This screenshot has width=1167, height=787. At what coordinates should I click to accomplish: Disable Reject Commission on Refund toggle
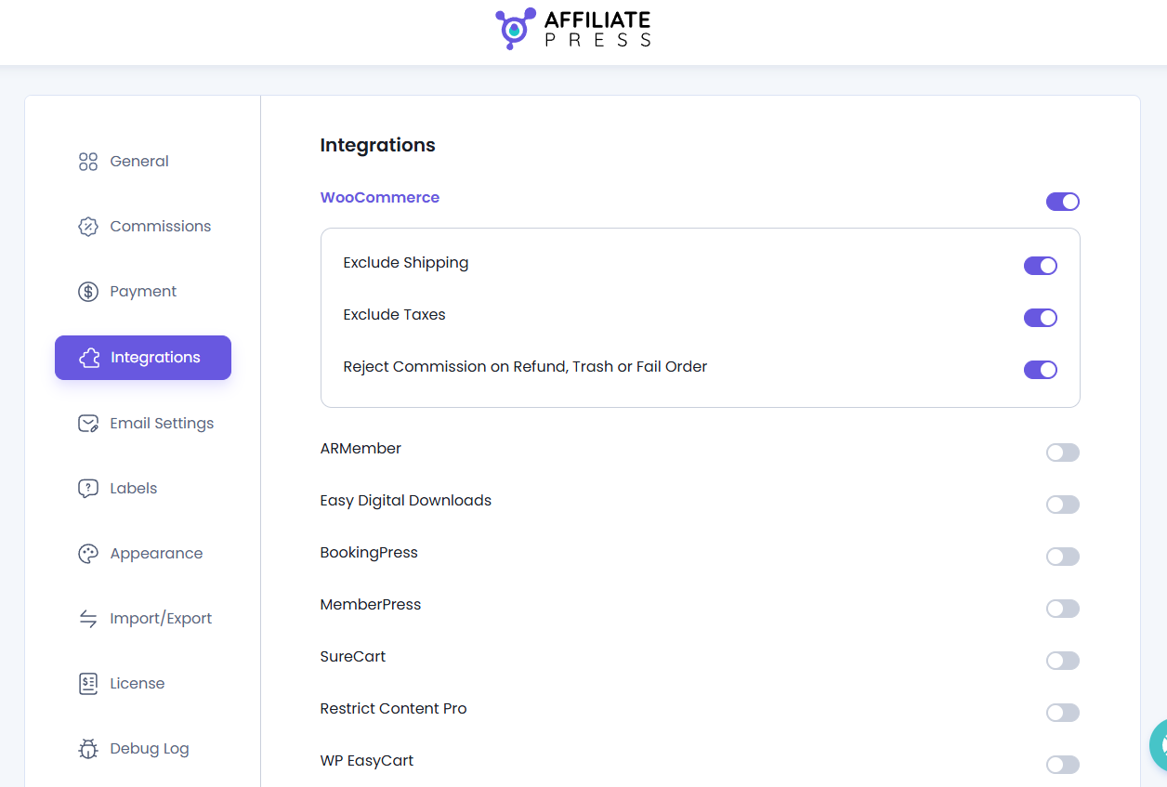(x=1041, y=370)
